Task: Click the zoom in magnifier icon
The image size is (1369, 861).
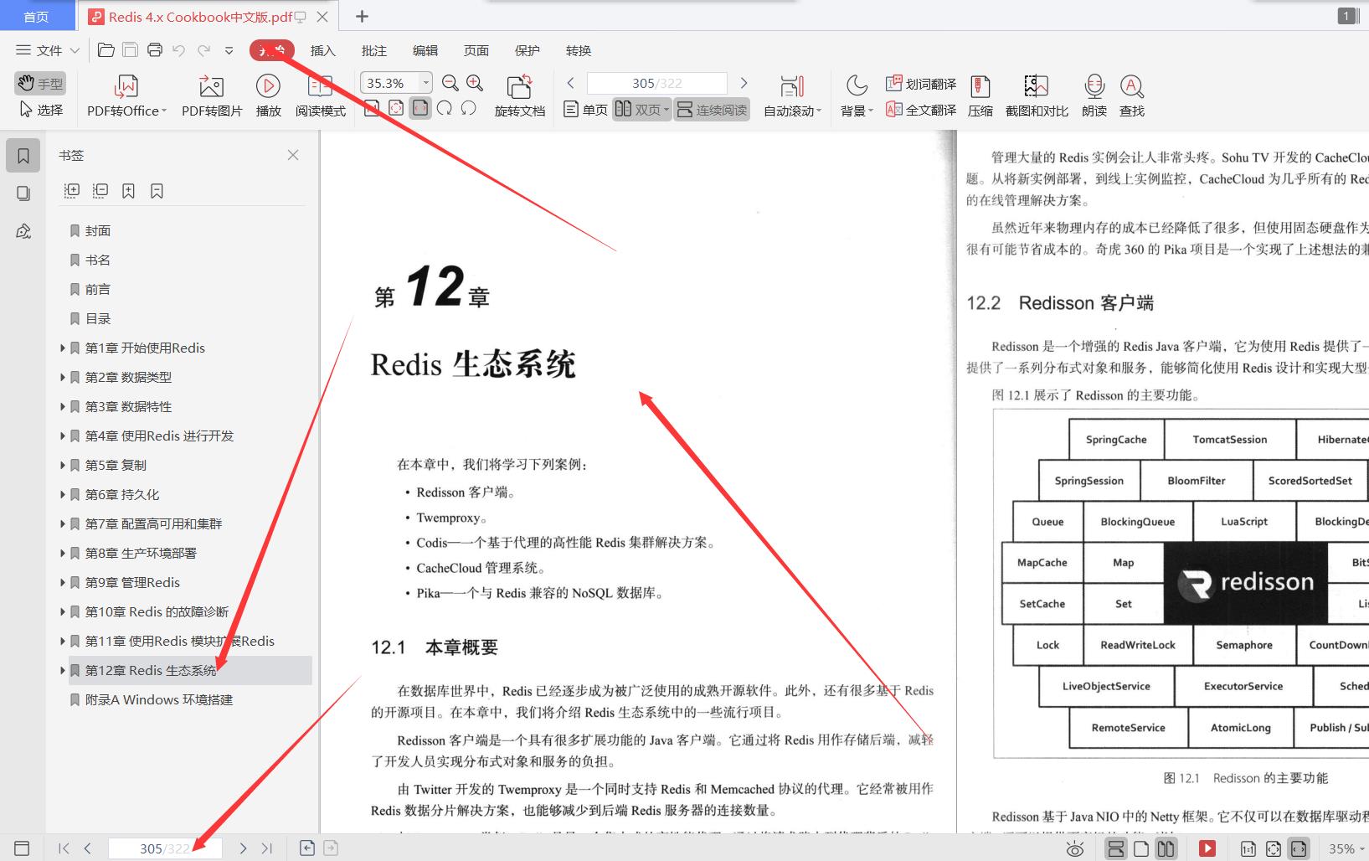Action: click(x=475, y=83)
